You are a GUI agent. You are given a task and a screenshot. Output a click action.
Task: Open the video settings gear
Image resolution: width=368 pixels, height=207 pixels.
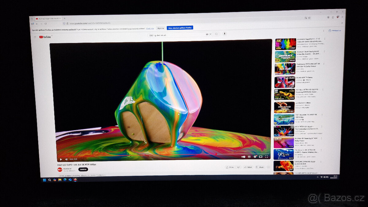(x=255, y=157)
